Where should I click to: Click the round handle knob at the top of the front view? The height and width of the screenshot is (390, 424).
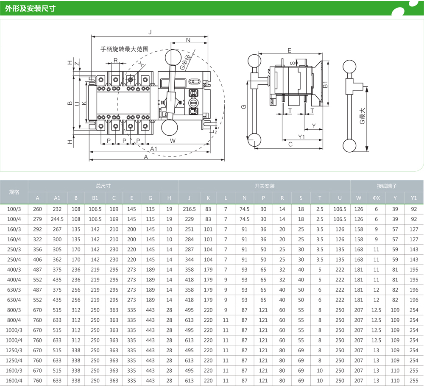[172, 56]
